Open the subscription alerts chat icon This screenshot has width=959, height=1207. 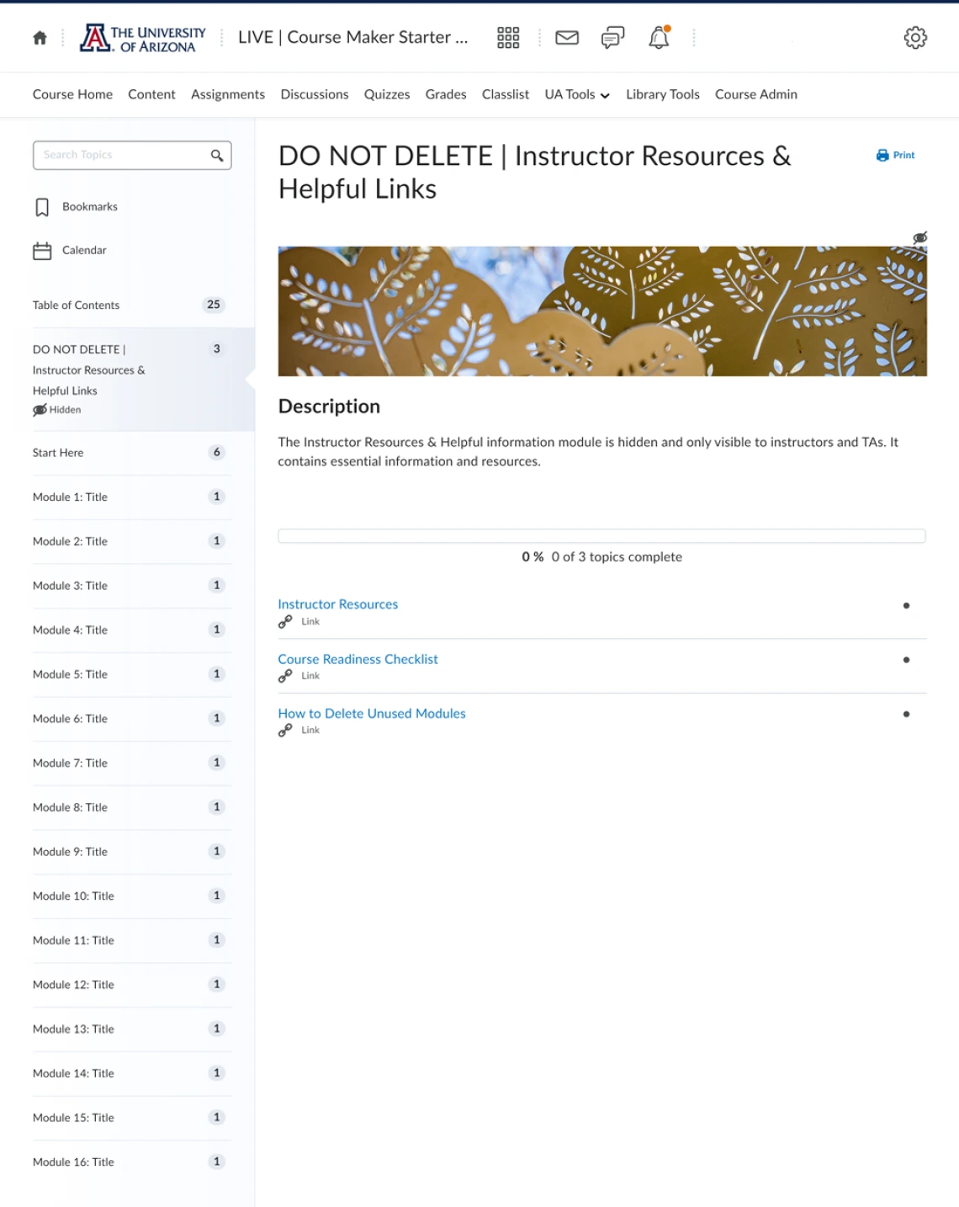tap(612, 38)
